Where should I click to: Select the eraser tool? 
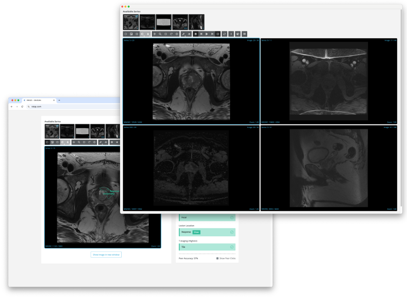tap(189, 34)
